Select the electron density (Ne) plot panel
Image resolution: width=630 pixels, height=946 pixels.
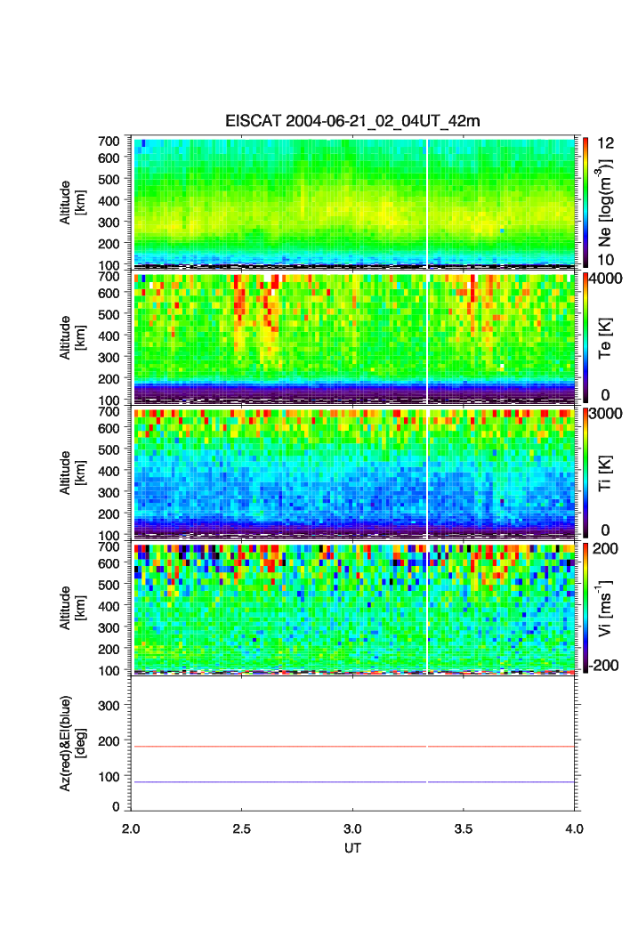(354, 201)
